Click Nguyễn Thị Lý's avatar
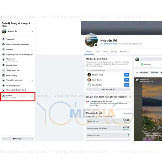Screen dimensions: 162x162 89,75
